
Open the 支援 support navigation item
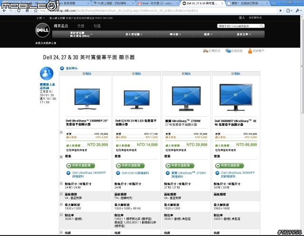coord(81,26)
